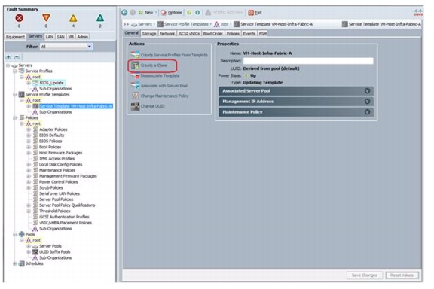Open the Options toolbar item
434x289 pixels.
[x=172, y=13]
